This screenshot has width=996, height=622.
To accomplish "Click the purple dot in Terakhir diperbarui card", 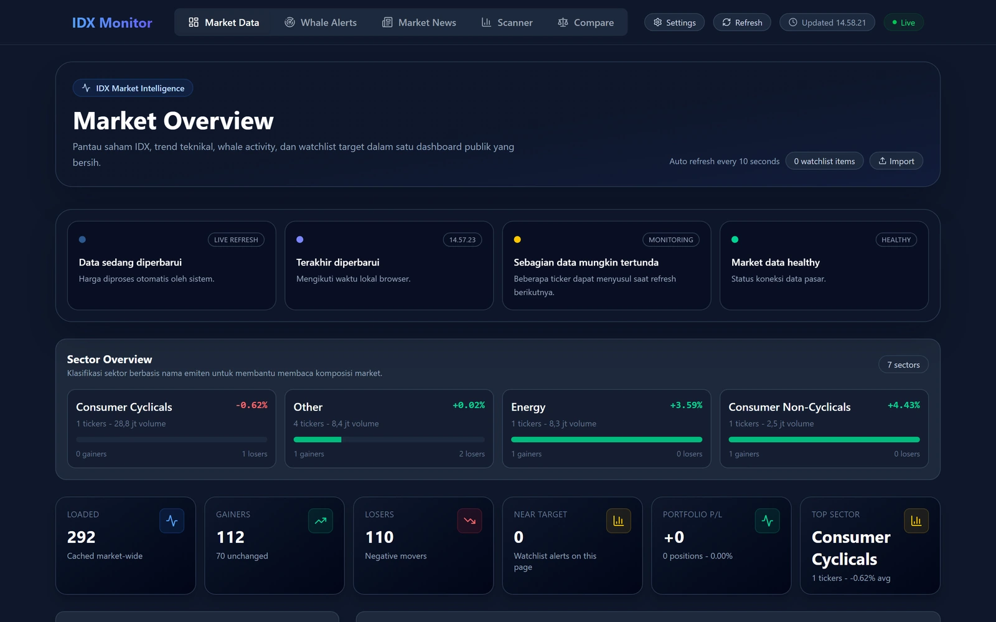I will click(x=300, y=239).
